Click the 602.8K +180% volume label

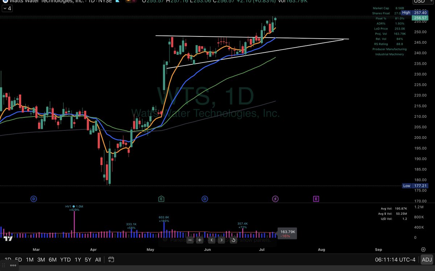(x=164, y=219)
